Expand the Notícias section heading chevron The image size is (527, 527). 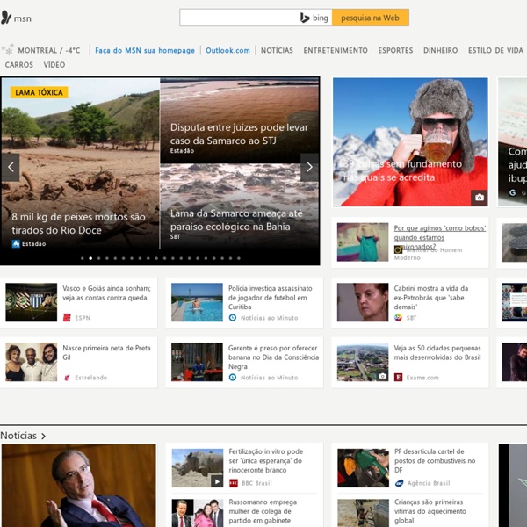[43, 436]
